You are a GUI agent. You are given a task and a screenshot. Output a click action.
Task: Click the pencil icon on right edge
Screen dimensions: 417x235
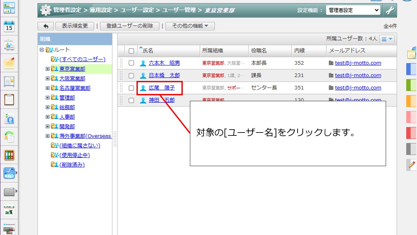pyautogui.click(x=412, y=165)
